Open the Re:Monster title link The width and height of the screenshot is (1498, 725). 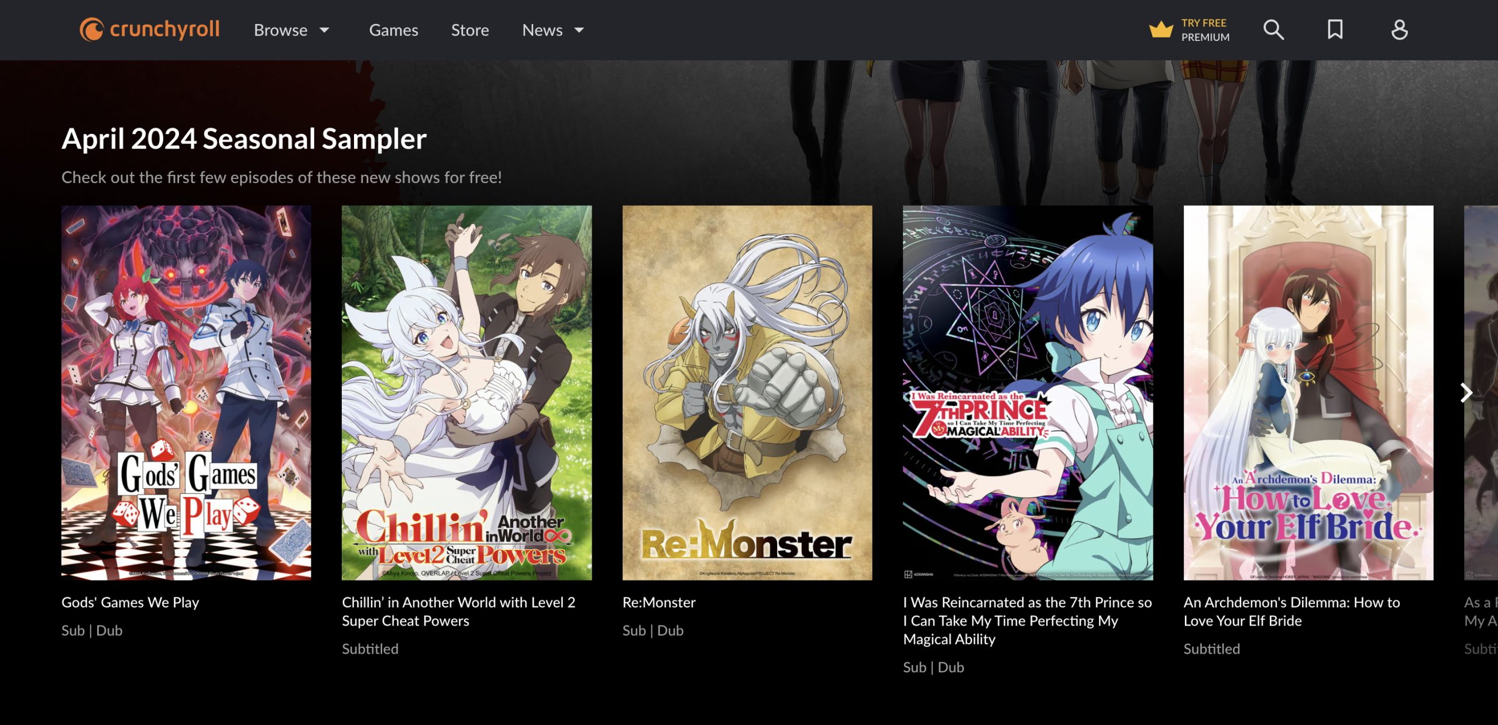click(659, 602)
